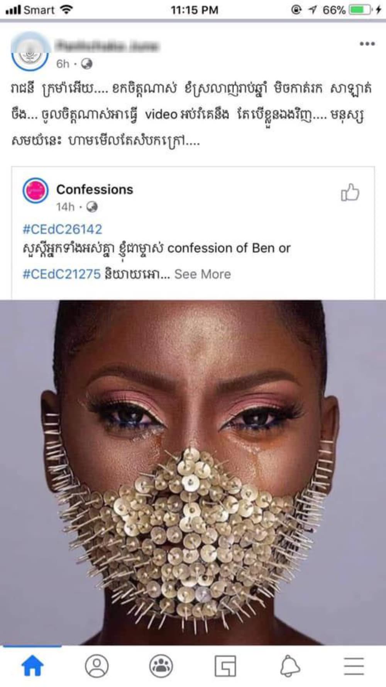Tap the public globe icon beside 6h
The height and width of the screenshot is (687, 386).
(87, 63)
